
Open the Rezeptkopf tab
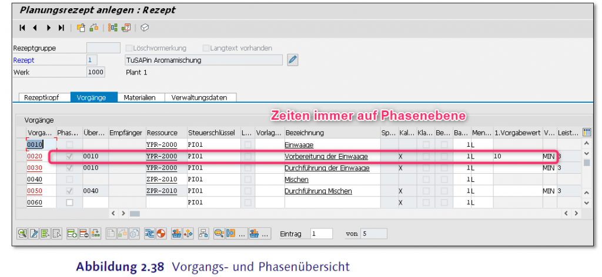click(x=44, y=97)
